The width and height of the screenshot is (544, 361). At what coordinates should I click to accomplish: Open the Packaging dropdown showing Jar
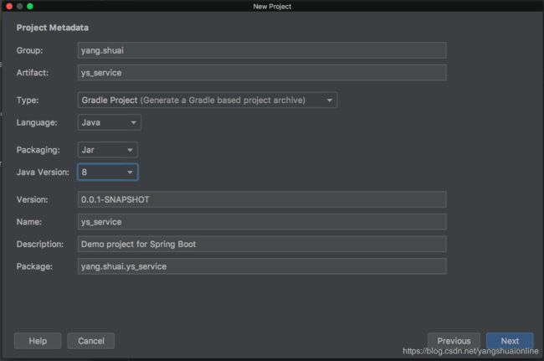click(108, 150)
